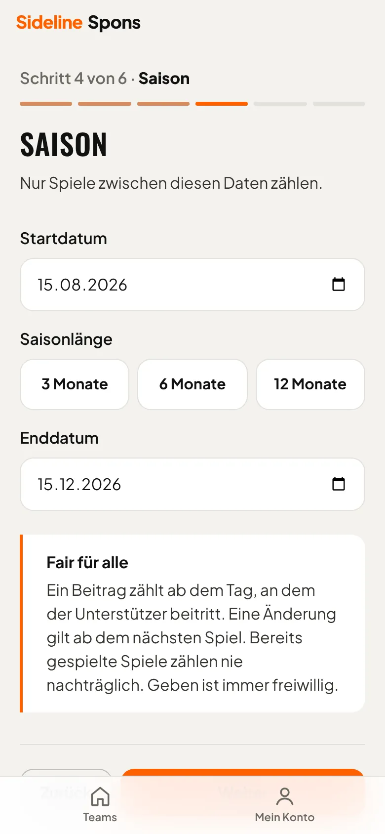Click the Fair für alle info card
The image size is (385, 834).
pyautogui.click(x=192, y=624)
